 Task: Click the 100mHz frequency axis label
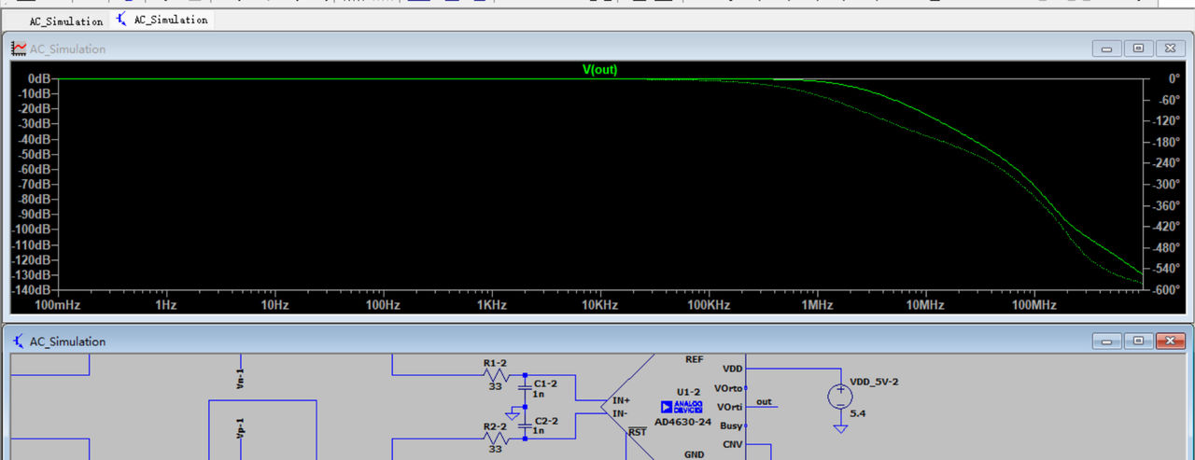coord(57,305)
